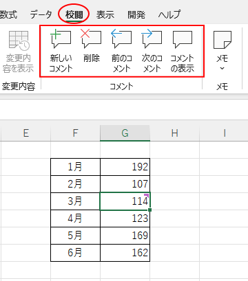This screenshot has width=248, height=281.
Task: Open the メモ (Notes) dropdown
Action: pos(222,51)
